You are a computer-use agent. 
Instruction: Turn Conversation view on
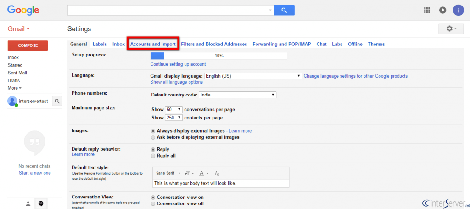153,198
